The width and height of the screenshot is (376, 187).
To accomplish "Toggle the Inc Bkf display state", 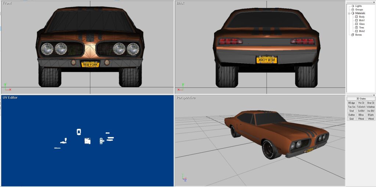I will (370, 111).
